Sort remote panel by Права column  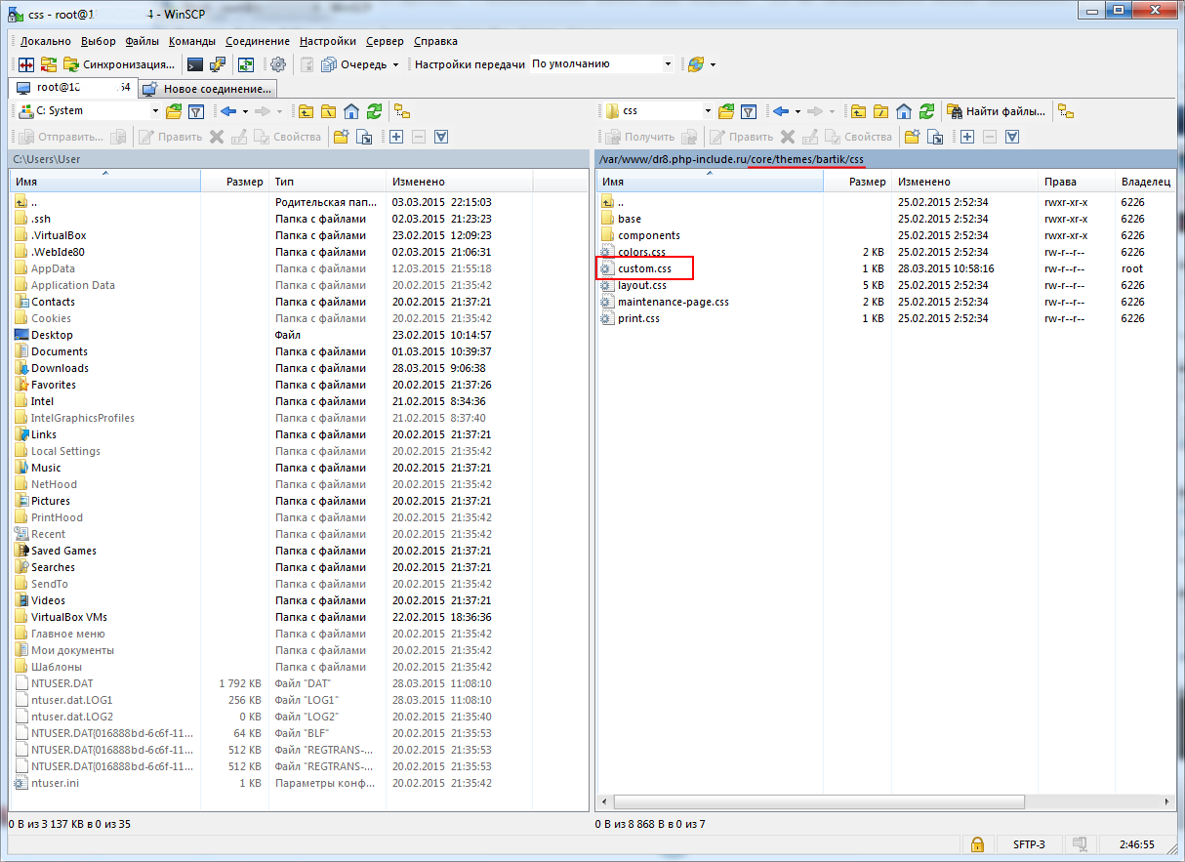point(1077,182)
